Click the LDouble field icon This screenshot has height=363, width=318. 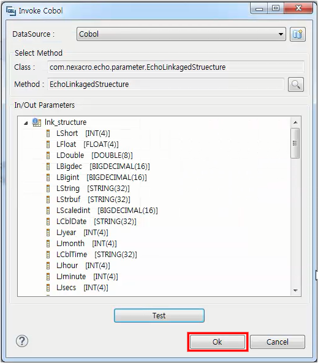48,155
